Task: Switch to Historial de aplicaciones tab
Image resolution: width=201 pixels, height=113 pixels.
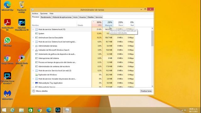Action: click(62, 17)
